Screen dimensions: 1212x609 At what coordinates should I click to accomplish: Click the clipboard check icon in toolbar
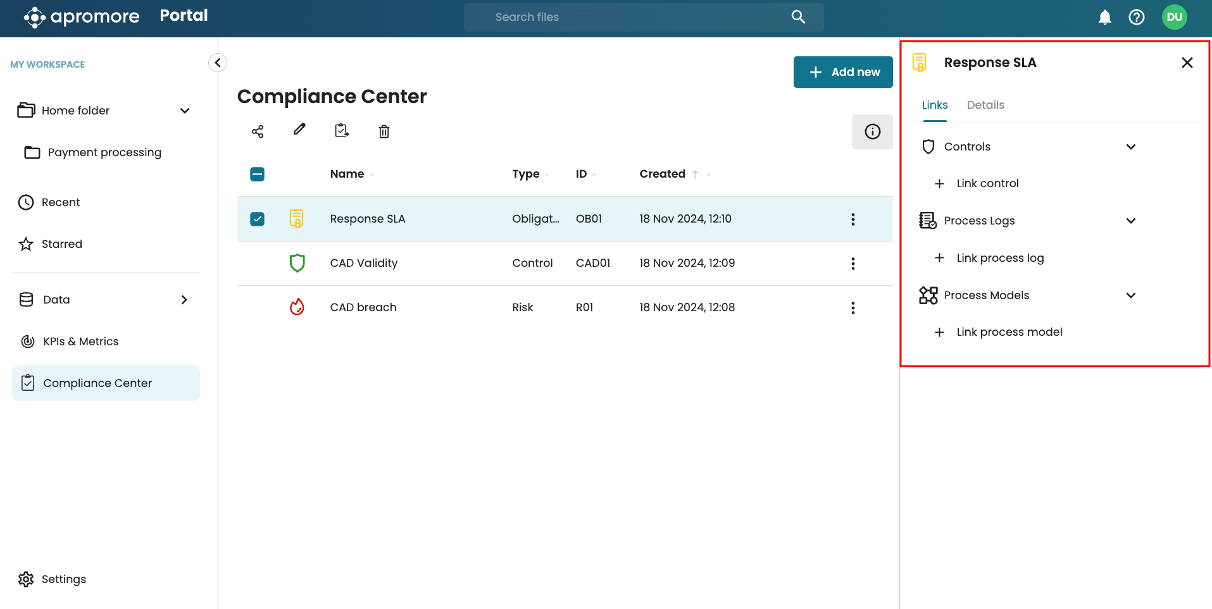click(x=342, y=130)
